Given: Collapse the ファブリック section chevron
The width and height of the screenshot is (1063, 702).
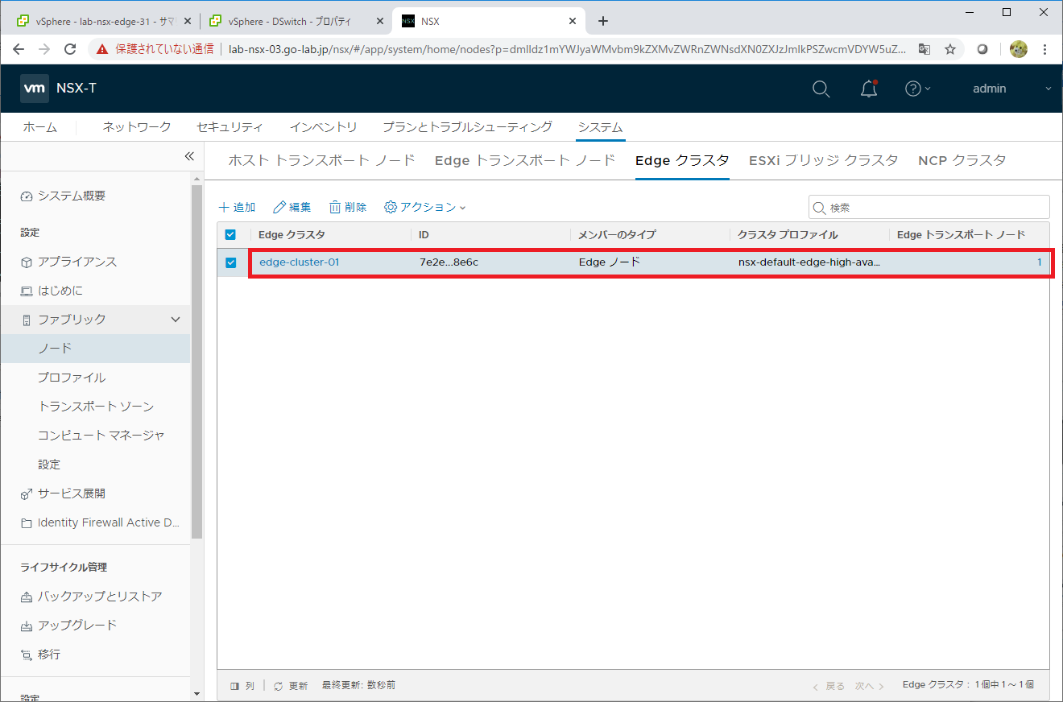Looking at the screenshot, I should (176, 320).
